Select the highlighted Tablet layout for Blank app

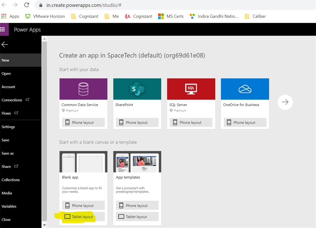click(x=83, y=216)
